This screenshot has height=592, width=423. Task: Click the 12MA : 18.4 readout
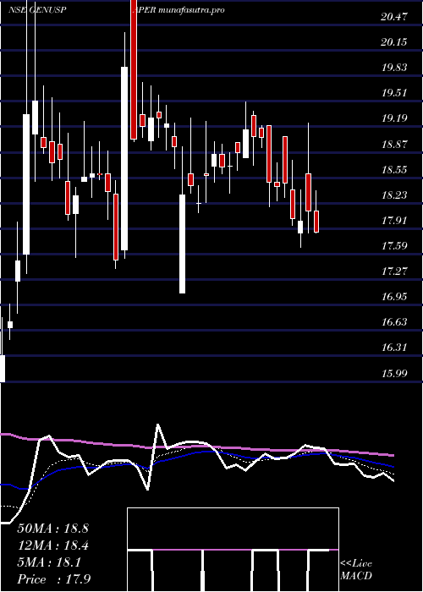click(52, 545)
